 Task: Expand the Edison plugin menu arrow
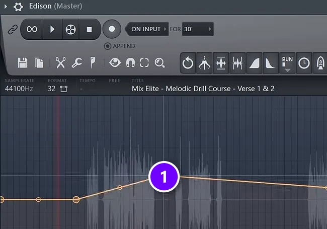click(6, 7)
